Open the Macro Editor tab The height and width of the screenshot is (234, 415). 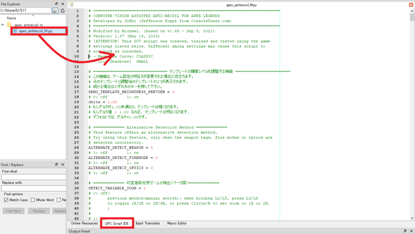[177, 223]
